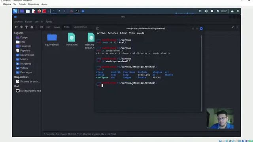Select terminal window in taskbar
The height and width of the screenshot is (142, 253).
click(x=77, y=11)
